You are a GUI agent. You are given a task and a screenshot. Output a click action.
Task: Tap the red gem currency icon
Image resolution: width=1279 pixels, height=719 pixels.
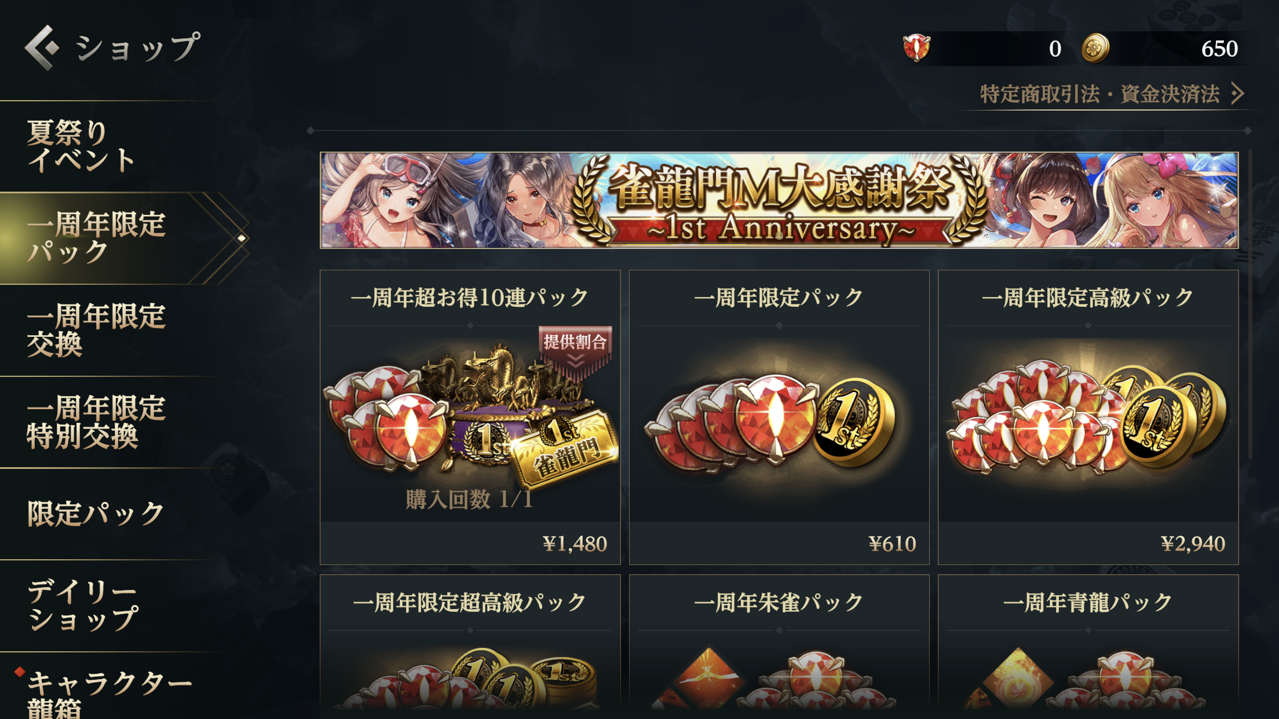pyautogui.click(x=916, y=48)
